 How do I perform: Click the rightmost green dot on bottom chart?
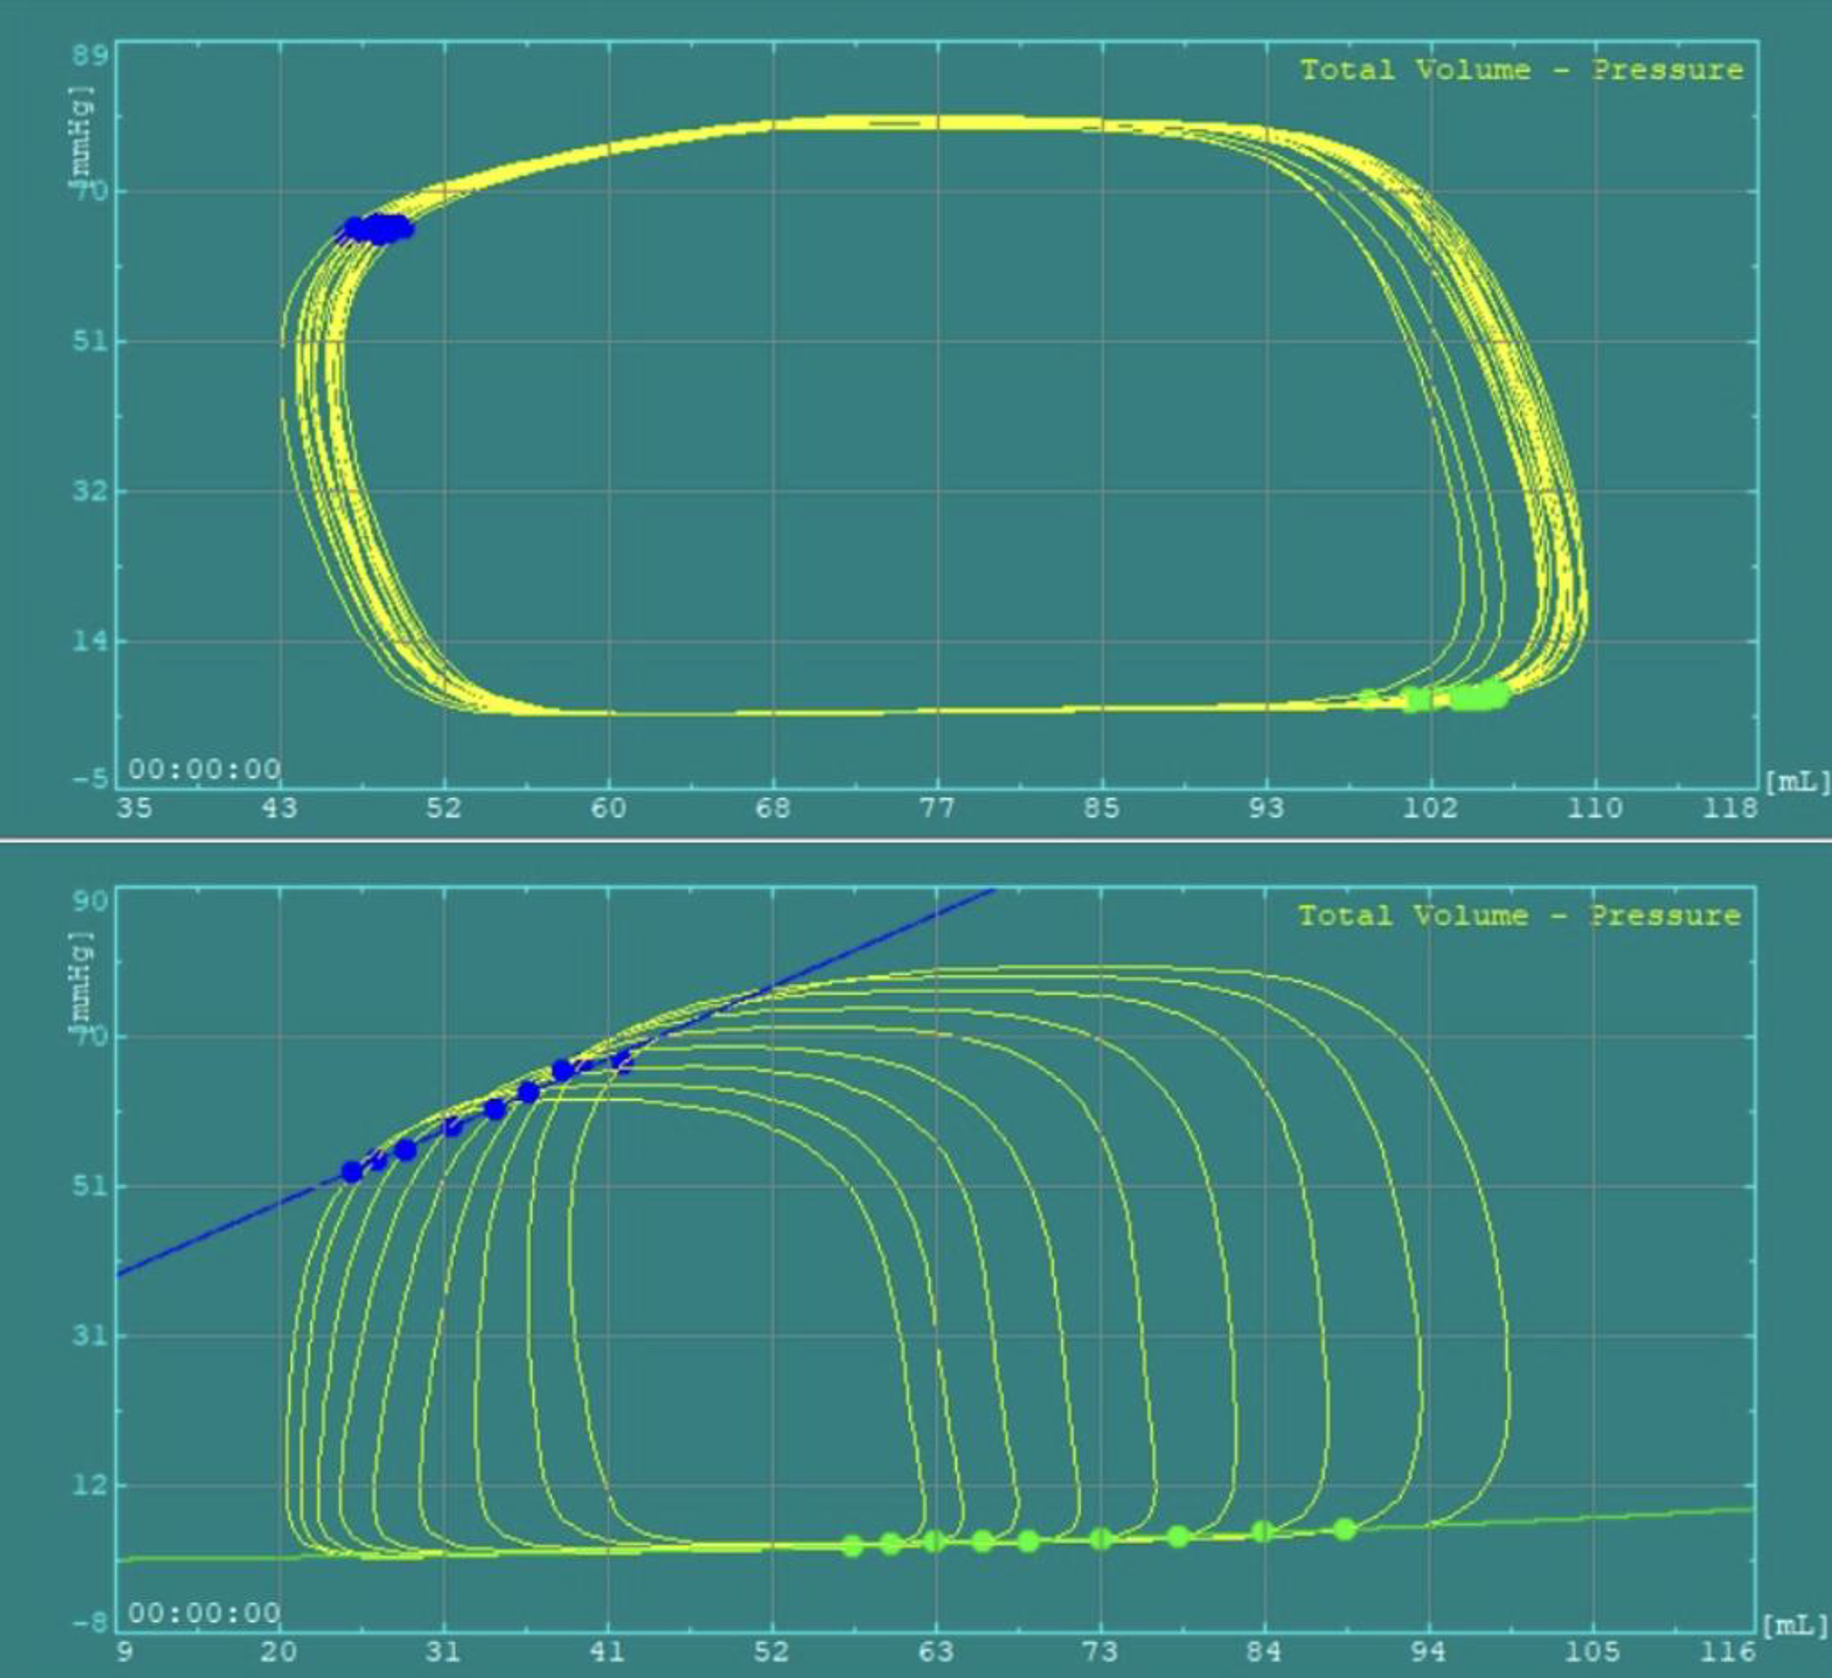click(1344, 1529)
